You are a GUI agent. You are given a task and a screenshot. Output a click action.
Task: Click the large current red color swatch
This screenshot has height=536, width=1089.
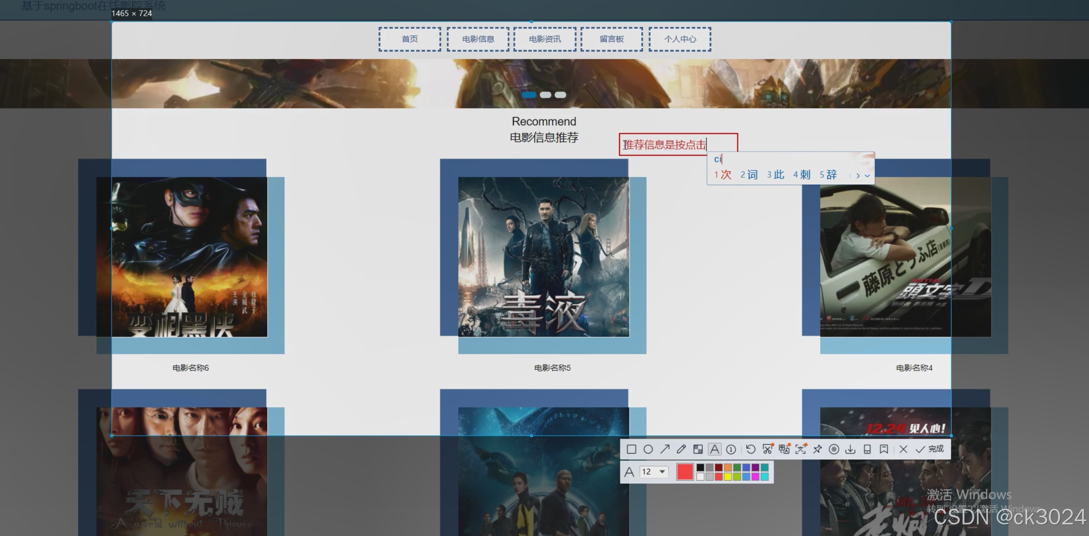pos(685,472)
